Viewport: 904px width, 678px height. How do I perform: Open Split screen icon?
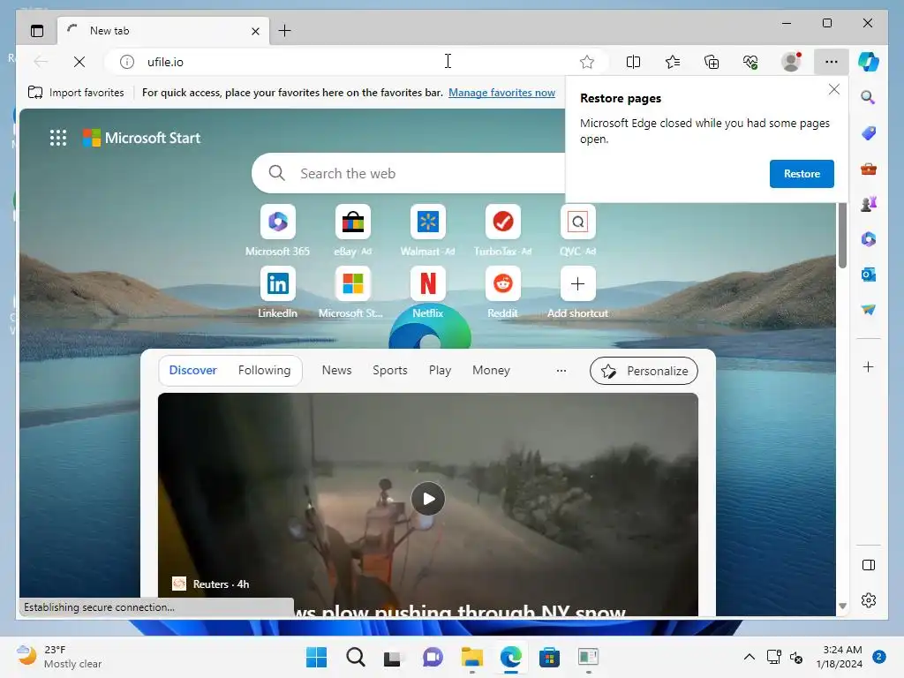point(633,62)
